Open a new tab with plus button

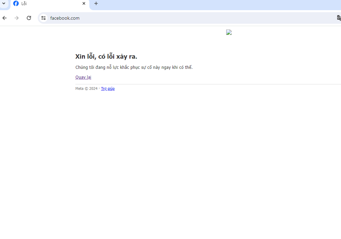[x=96, y=3]
